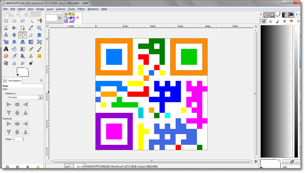Select the Crop tool
305x173 pixels.
31,35
